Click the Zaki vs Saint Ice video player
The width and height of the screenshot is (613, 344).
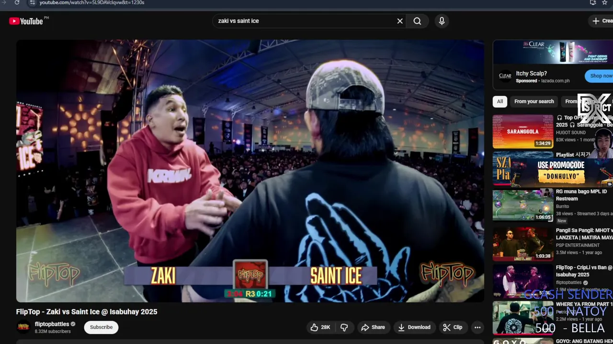click(250, 171)
